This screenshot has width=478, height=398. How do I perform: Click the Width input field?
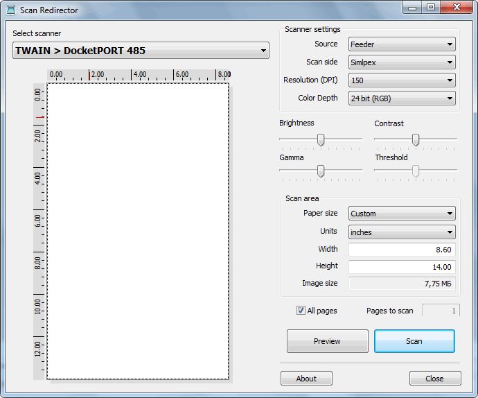pyautogui.click(x=402, y=250)
